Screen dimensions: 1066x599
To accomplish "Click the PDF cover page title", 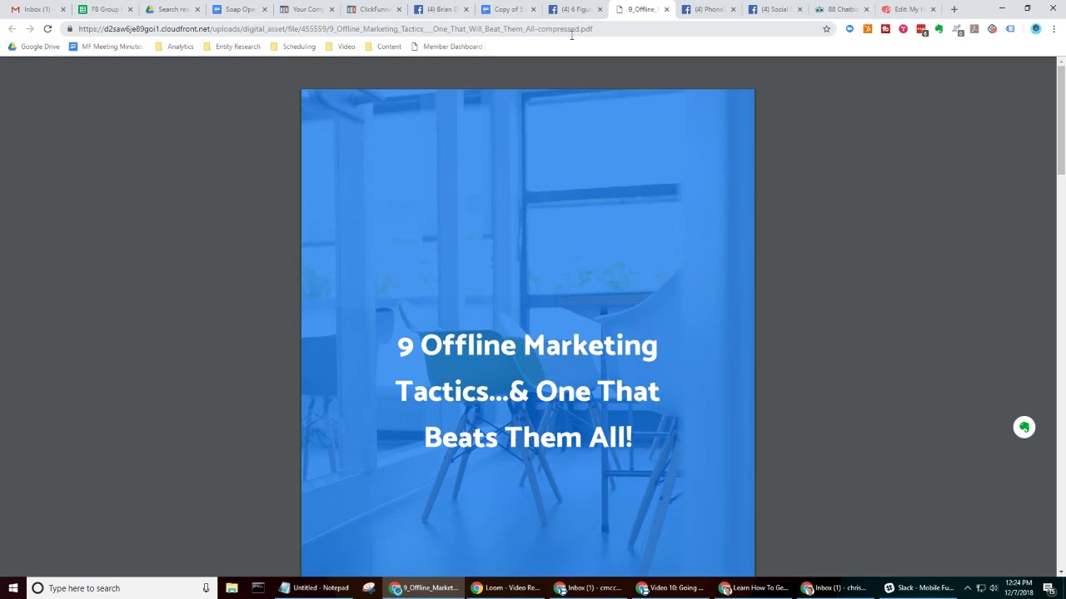I will pos(527,391).
